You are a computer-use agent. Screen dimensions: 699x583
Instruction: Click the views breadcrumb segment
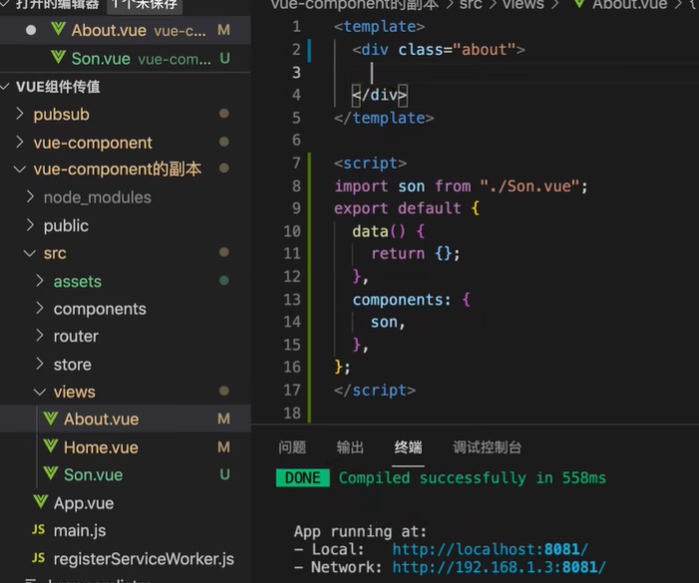pos(524,4)
